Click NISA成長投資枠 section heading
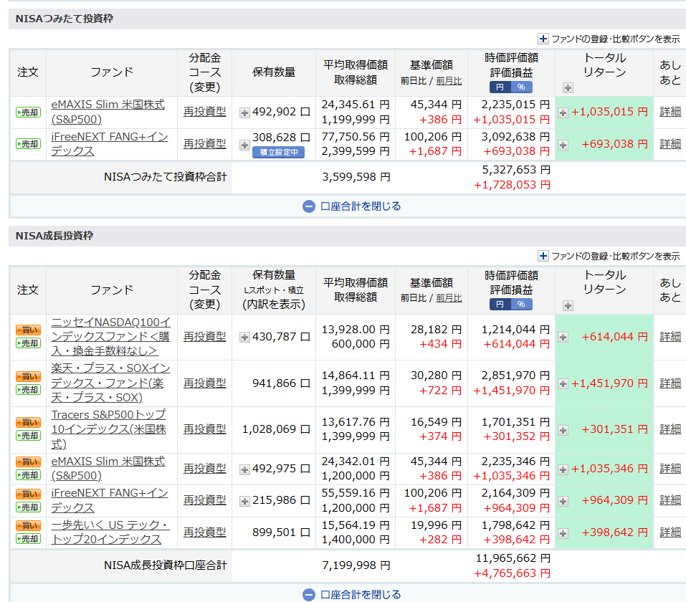Screen dimensions: 686x602 point(54,236)
